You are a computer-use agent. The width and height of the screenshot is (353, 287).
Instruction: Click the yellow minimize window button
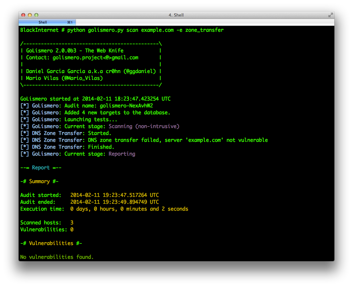(x=30, y=15)
